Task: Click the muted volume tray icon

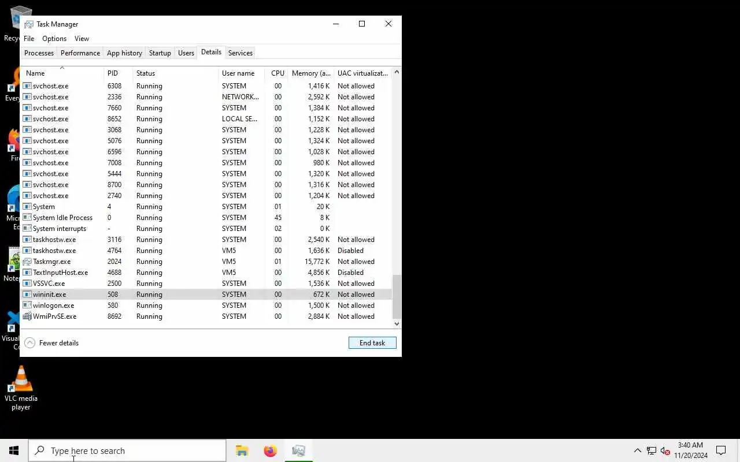Action: pyautogui.click(x=665, y=450)
